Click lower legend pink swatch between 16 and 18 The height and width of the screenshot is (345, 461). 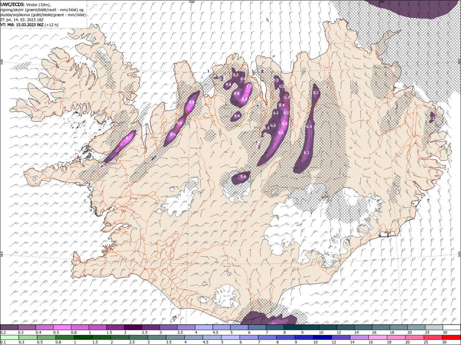click(x=378, y=337)
